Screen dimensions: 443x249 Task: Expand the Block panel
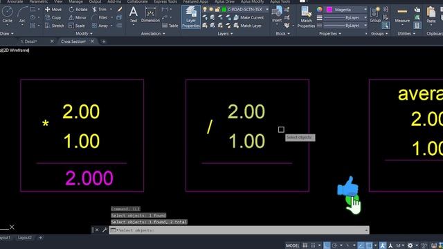283,34
